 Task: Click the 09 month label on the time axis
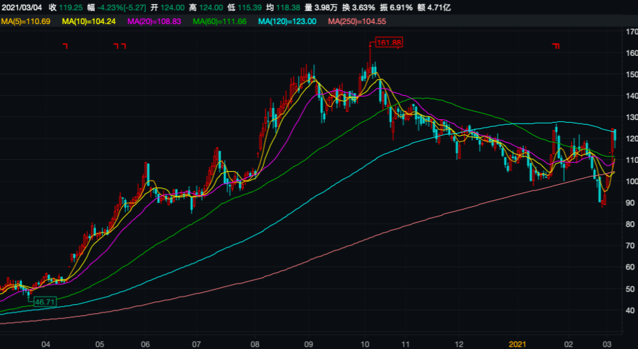click(x=309, y=343)
